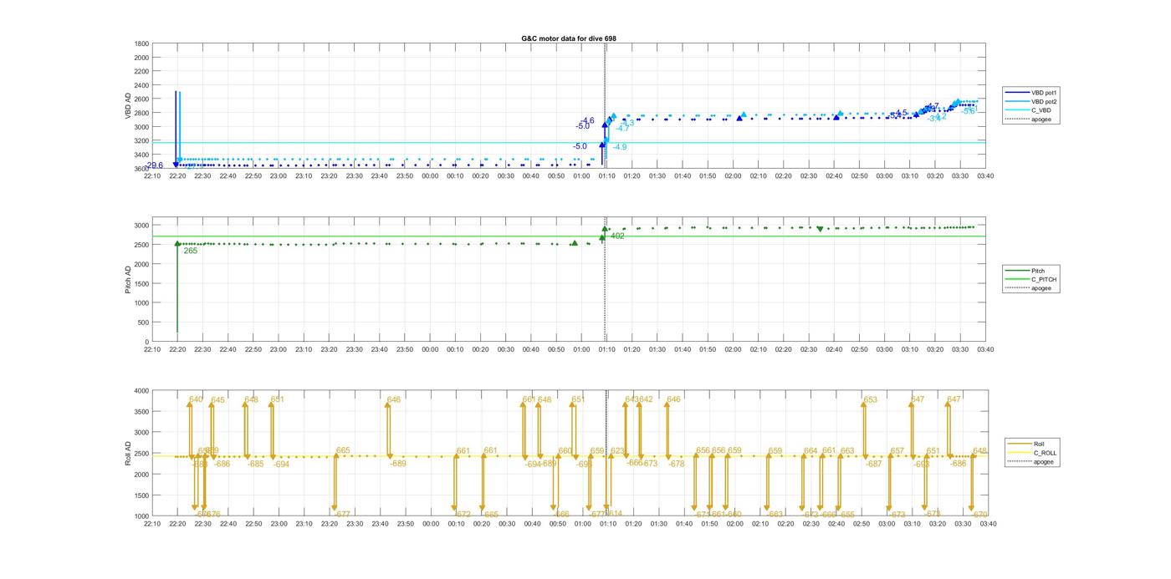Screen dimensions: 1171x579
Task: Click the "Roll AD" y-axis label
Action: click(128, 453)
